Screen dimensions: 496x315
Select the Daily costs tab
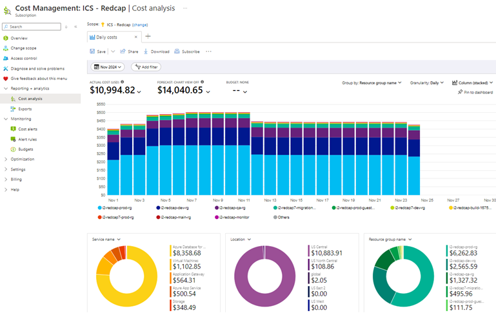(114, 37)
